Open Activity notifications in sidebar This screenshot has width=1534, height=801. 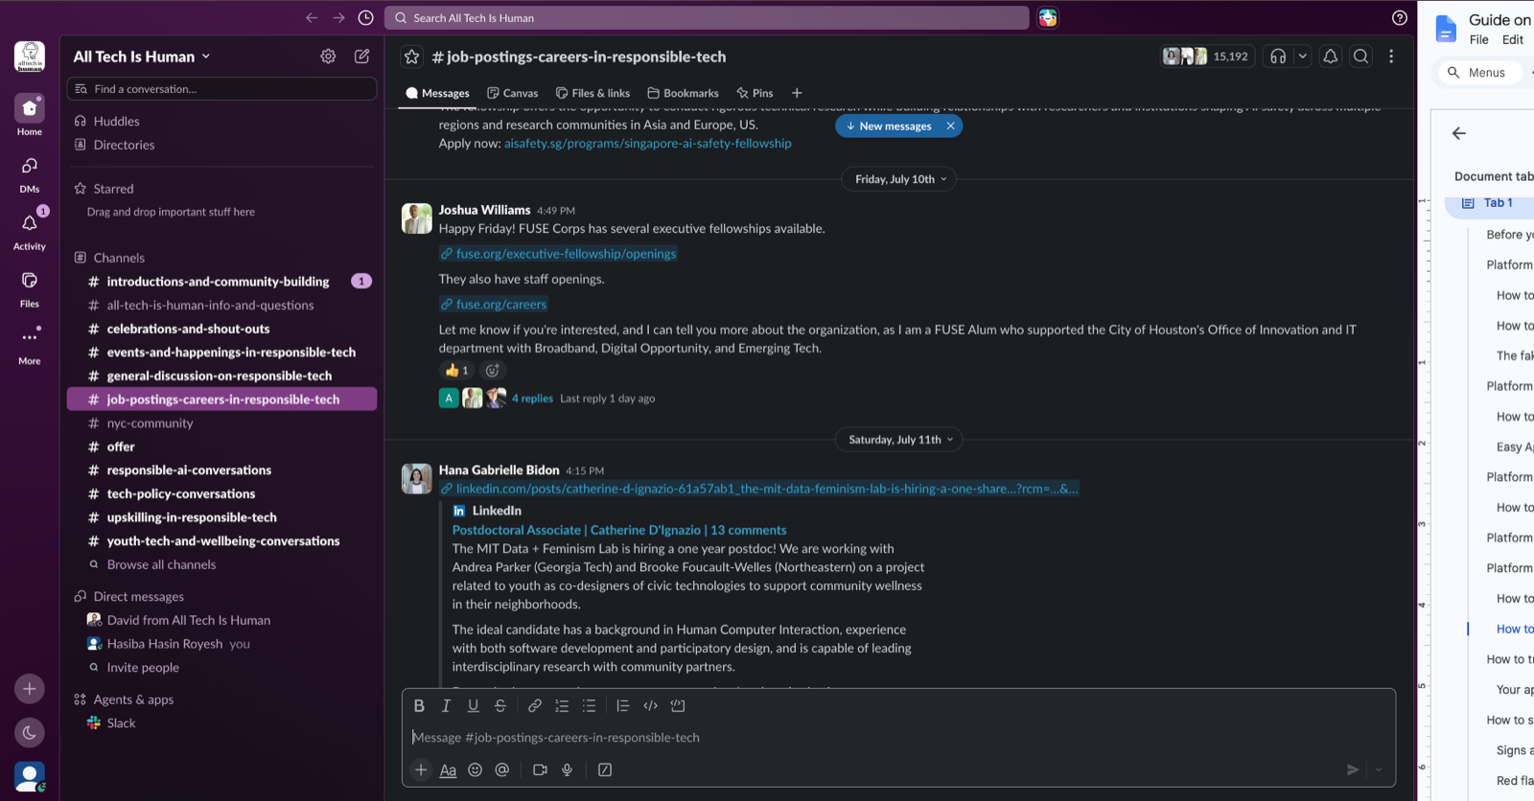(x=30, y=231)
